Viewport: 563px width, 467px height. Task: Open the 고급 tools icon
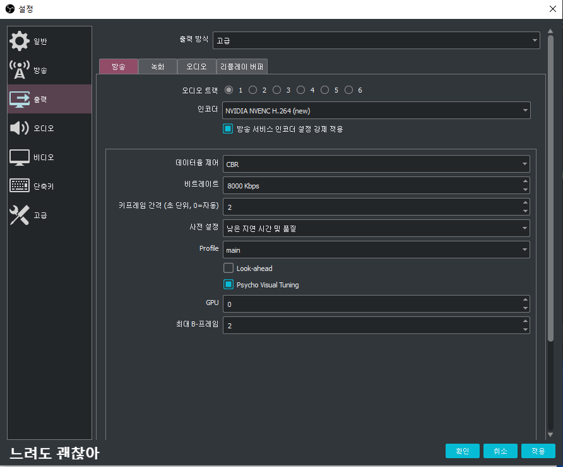tap(20, 215)
